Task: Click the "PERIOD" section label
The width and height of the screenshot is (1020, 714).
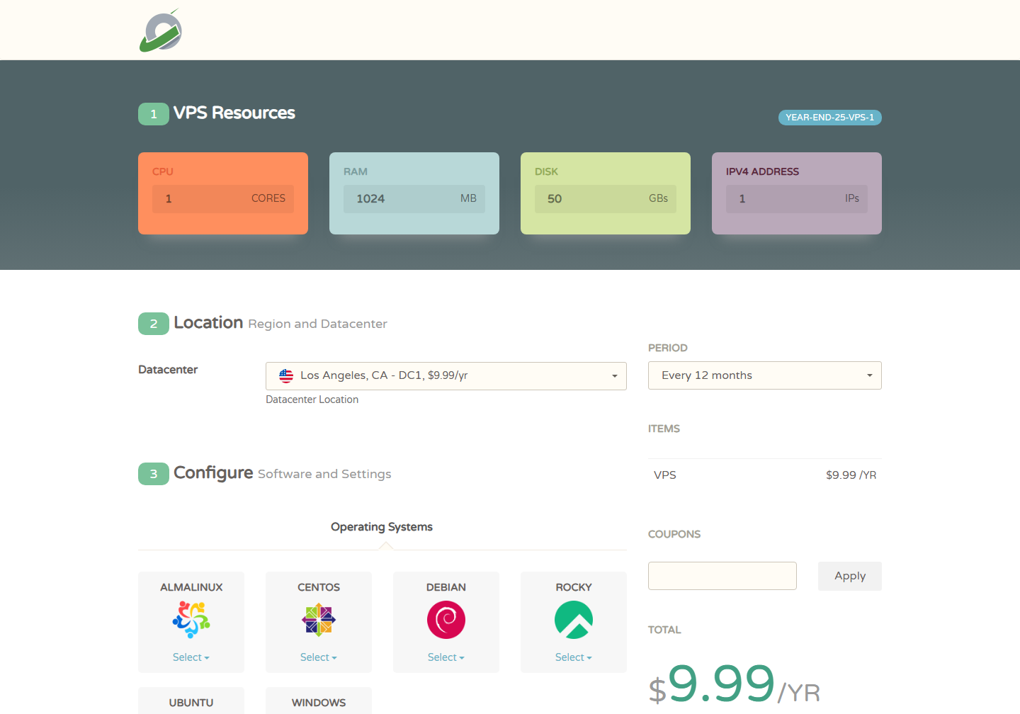Action: 668,348
